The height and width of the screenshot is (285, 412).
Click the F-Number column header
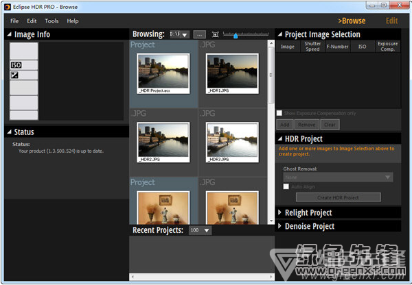(x=338, y=47)
